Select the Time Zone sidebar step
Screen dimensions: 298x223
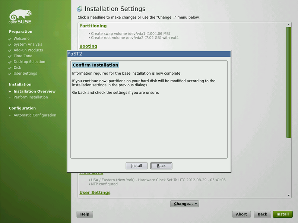point(23,56)
